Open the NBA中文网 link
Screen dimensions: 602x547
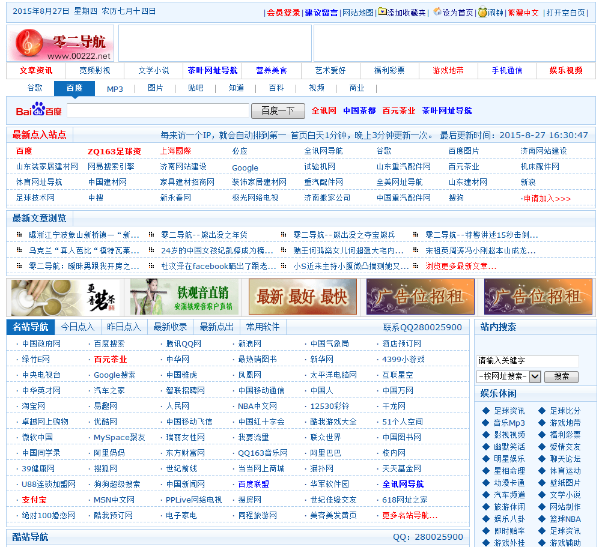pyautogui.click(x=257, y=406)
